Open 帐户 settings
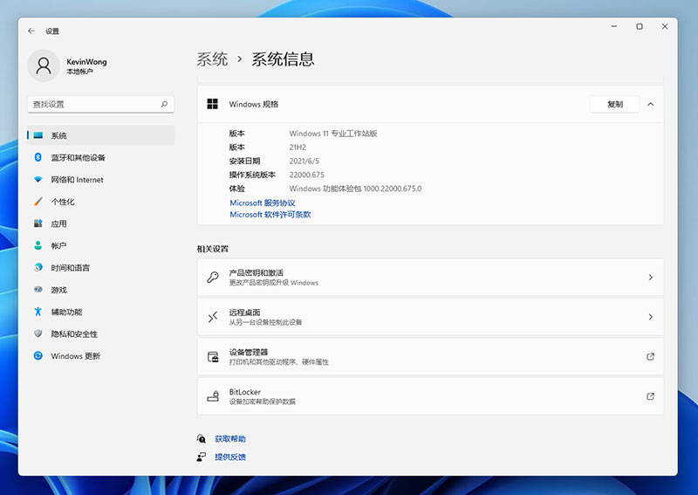698x495 pixels. pos(100,245)
